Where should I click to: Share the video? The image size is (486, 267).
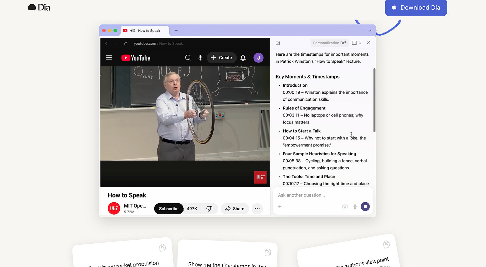click(x=235, y=209)
